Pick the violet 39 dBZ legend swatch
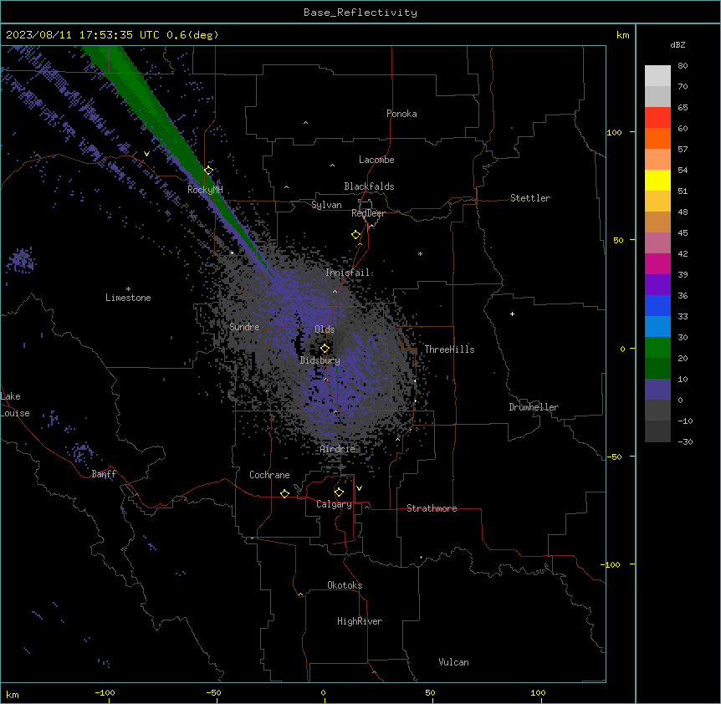This screenshot has height=704, width=721. (657, 285)
